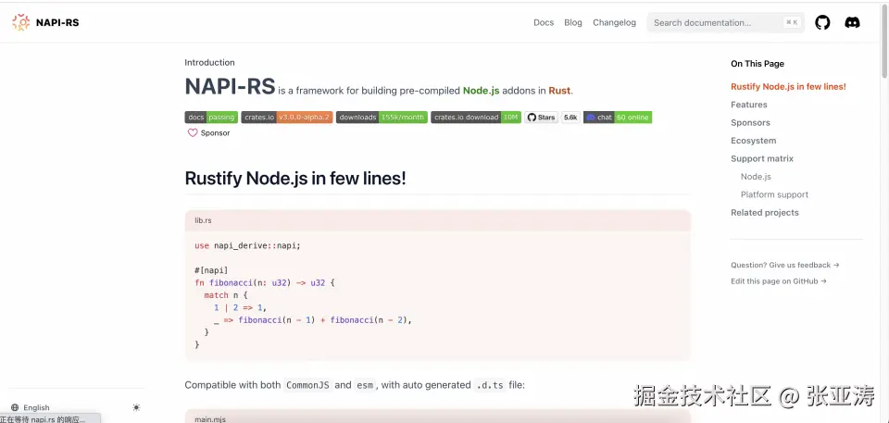
Task: Jump to Rustify Node.js in few lines
Action: pos(788,87)
